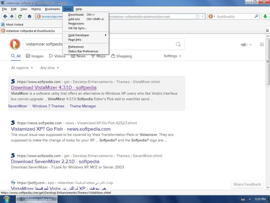Screen dimensions: 270x203
Task: Switch to the Maps search tab
Action: pyautogui.click(x=99, y=56)
